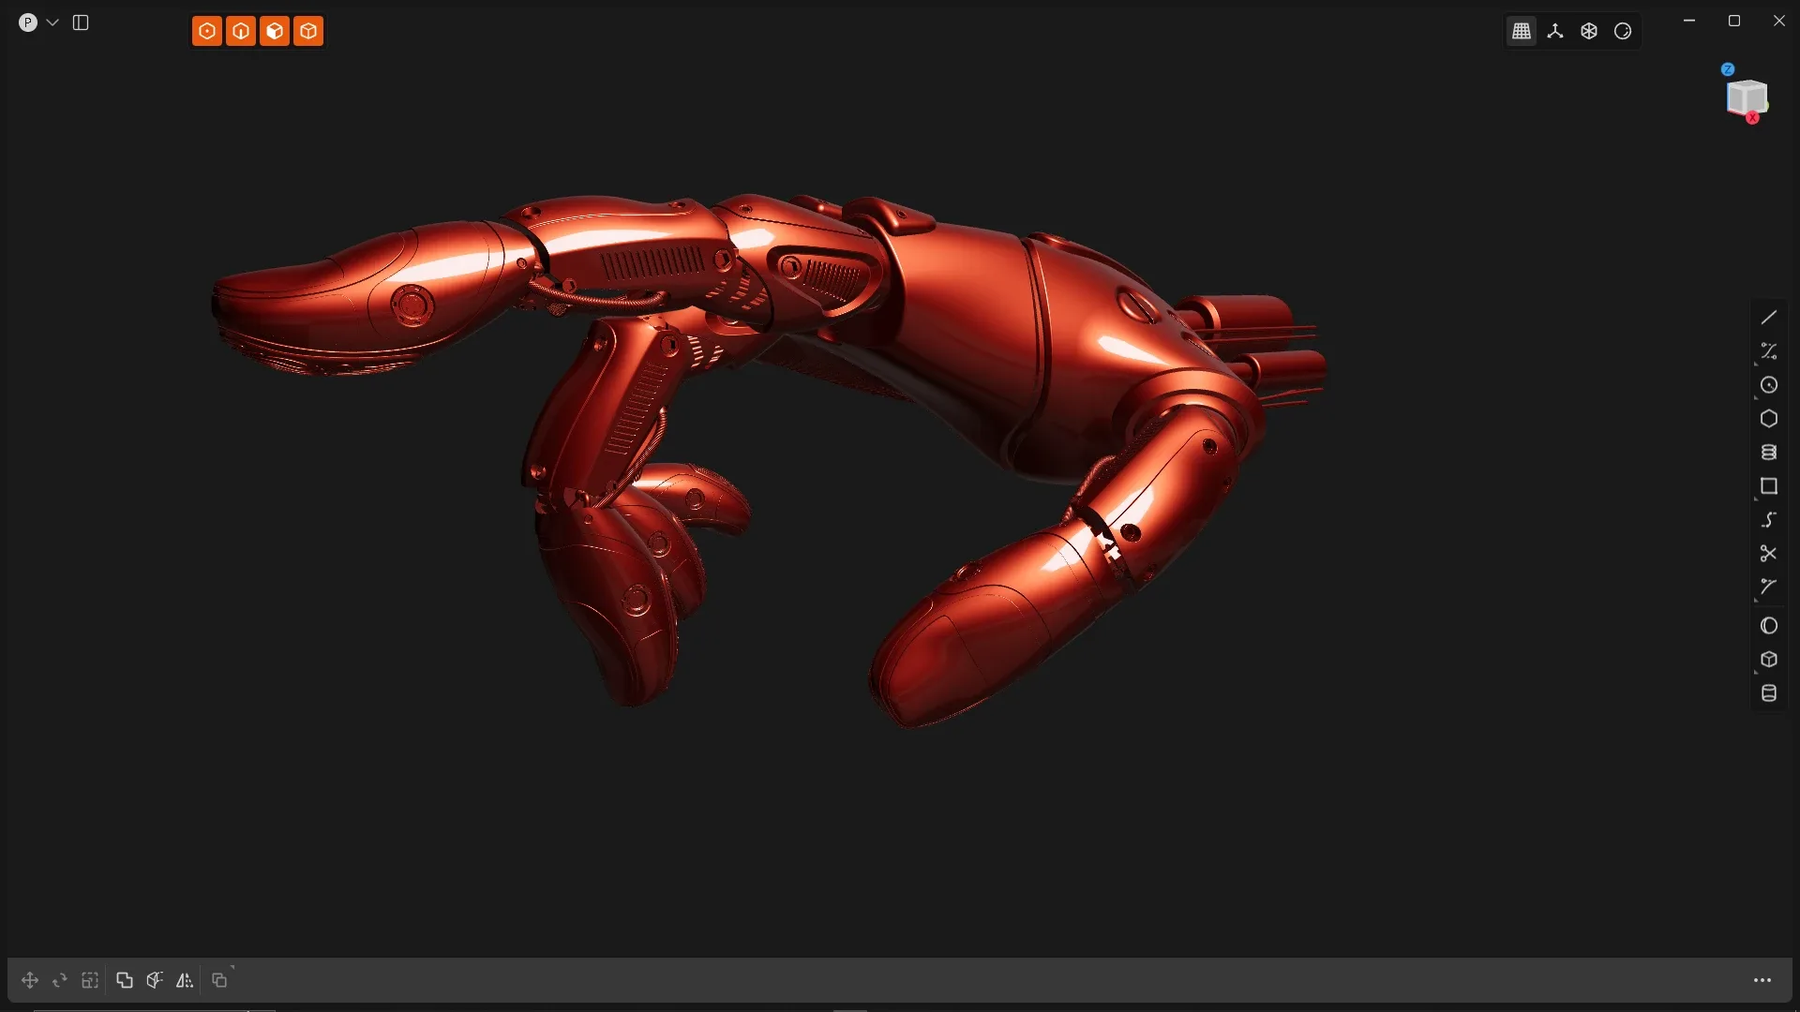Select the S-shaped bridge curve tool
This screenshot has width=1800, height=1012.
1769,520
